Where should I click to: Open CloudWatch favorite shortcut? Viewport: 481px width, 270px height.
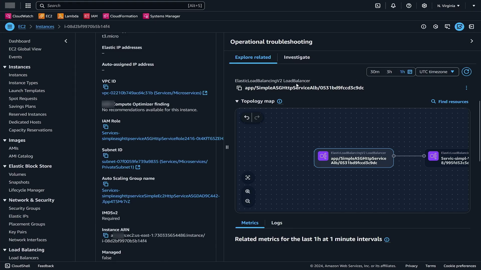coord(19,16)
